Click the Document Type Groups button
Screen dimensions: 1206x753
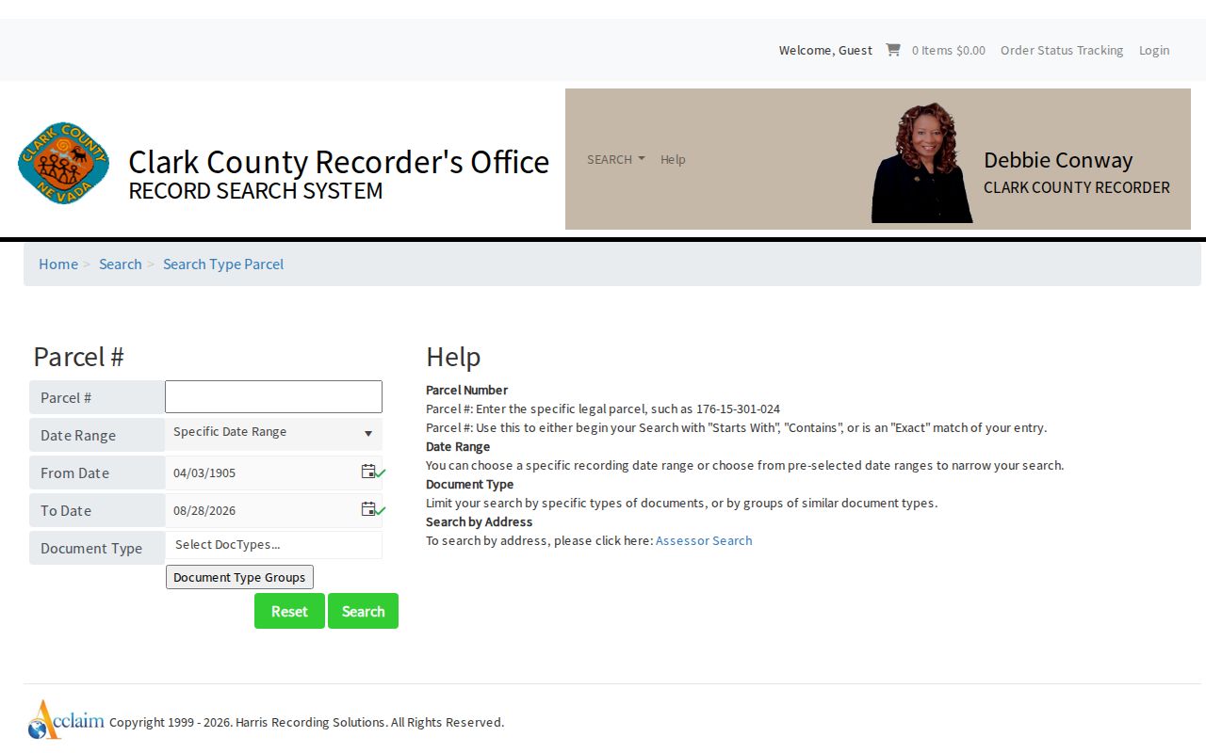click(x=239, y=577)
